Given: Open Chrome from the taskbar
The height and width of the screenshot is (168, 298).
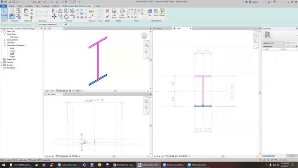Looking at the screenshot, I should 123,165.
